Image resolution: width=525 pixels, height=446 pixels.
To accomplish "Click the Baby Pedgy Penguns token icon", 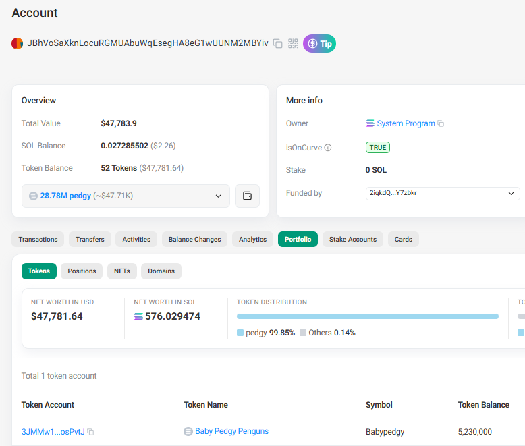I will (x=188, y=431).
